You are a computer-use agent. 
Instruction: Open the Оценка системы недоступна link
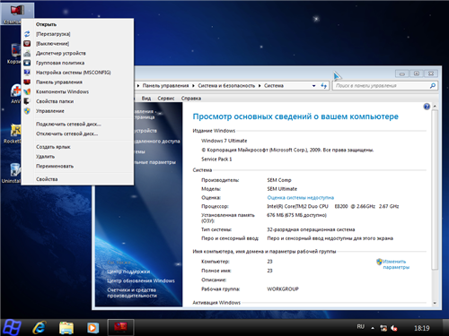click(300, 198)
